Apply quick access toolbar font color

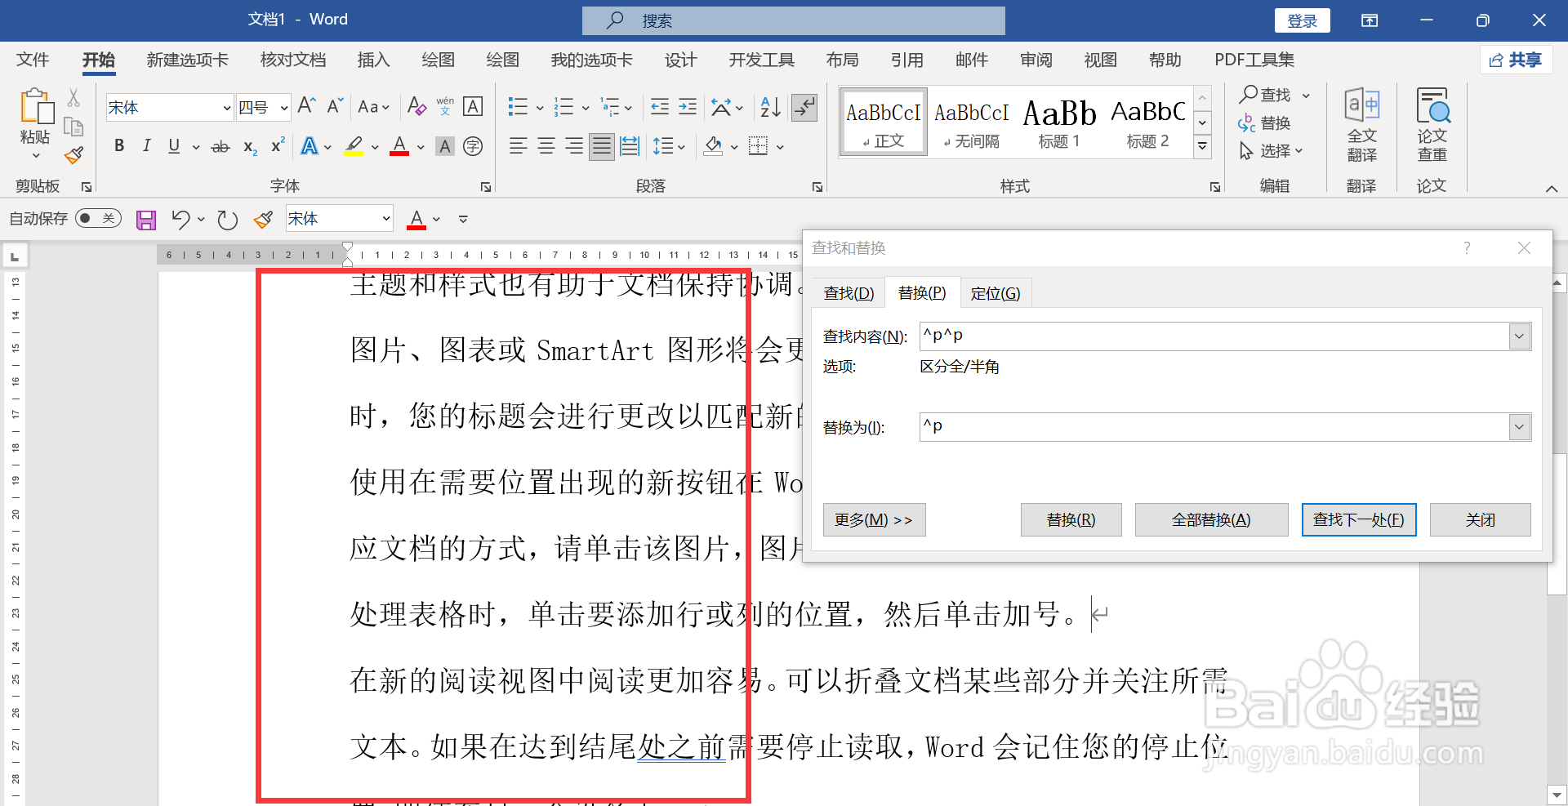(x=416, y=219)
